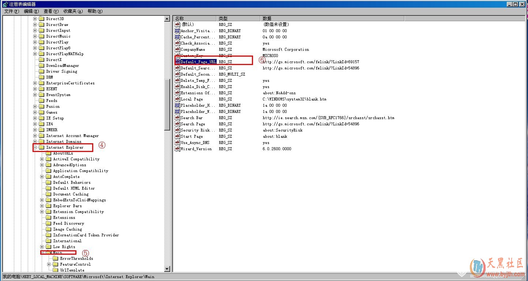Click the FeatureControl folder icon

pyautogui.click(x=56, y=264)
